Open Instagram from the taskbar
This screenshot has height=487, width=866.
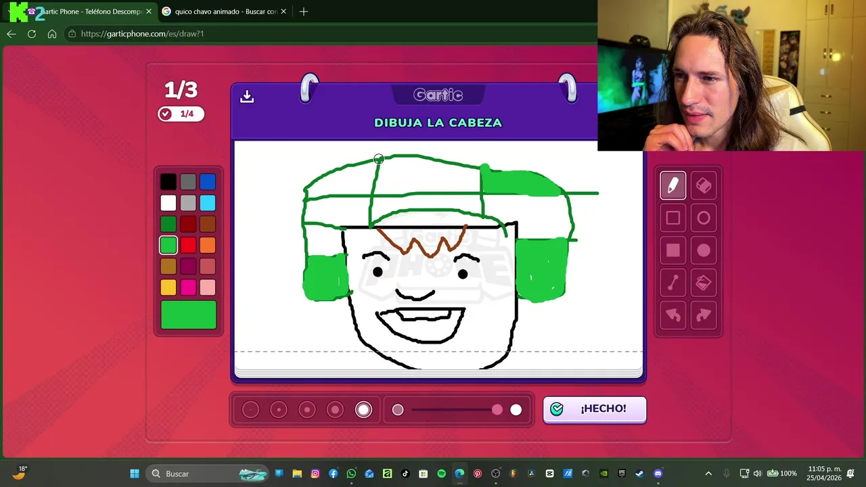[315, 473]
